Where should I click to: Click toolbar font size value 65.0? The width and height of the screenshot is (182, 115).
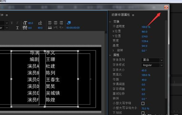click(30, 23)
